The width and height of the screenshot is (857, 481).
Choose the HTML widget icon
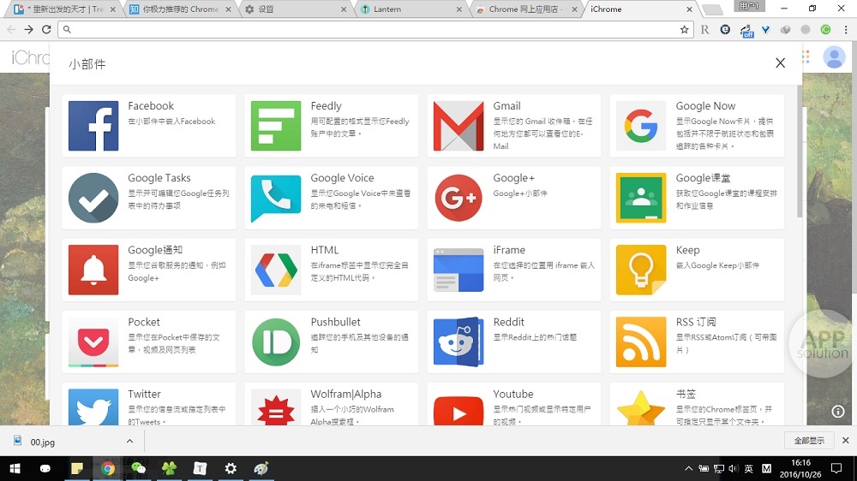point(276,270)
